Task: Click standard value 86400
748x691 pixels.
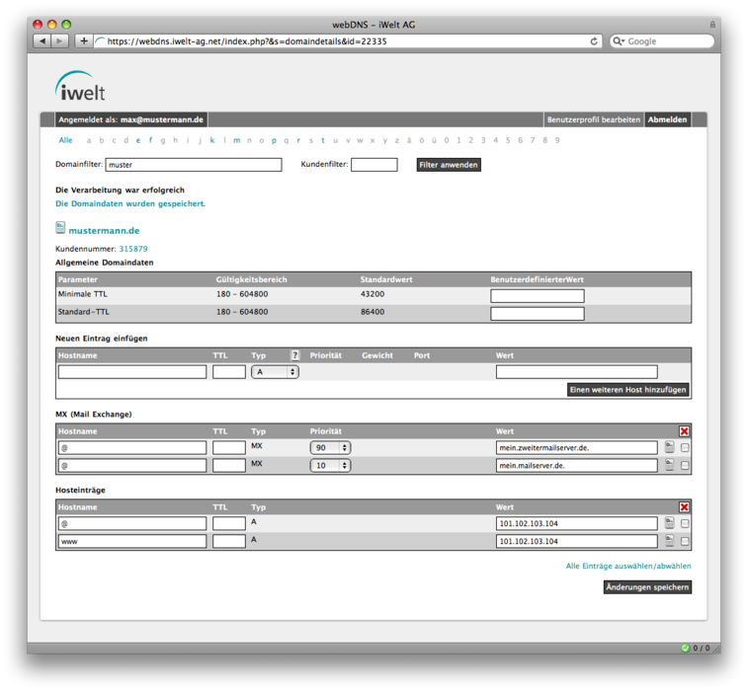Action: [373, 312]
